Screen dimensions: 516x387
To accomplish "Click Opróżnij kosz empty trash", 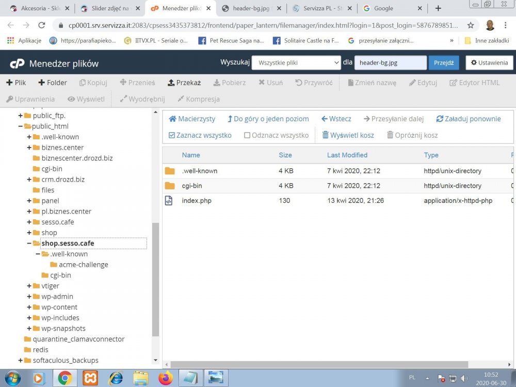I will tap(412, 135).
